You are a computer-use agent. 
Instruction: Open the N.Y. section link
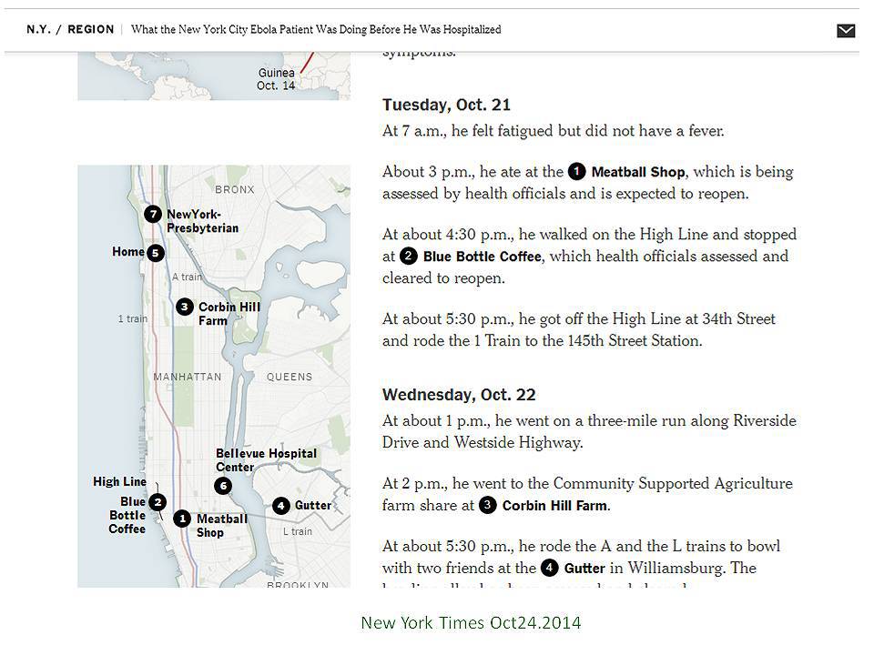pyautogui.click(x=38, y=29)
